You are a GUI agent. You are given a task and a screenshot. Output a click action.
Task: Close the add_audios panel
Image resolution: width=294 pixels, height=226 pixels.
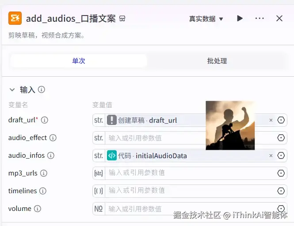279,19
